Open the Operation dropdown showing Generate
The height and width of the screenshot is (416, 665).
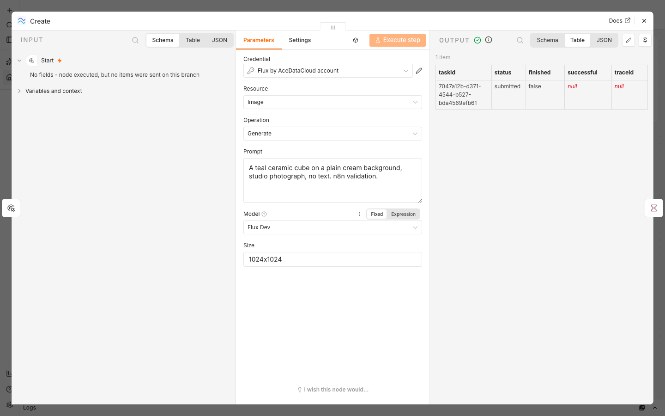click(332, 134)
